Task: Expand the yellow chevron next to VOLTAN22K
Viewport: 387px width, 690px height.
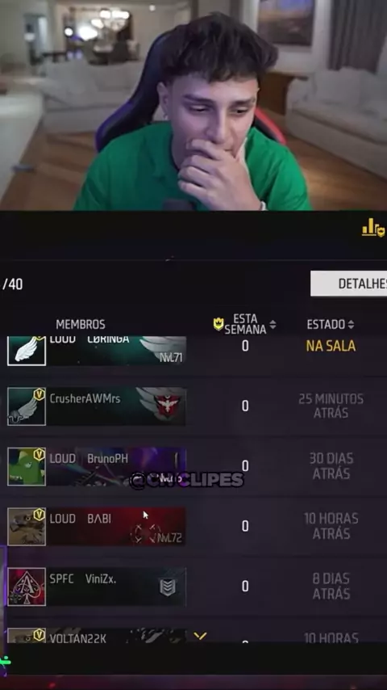Action: coord(200,637)
